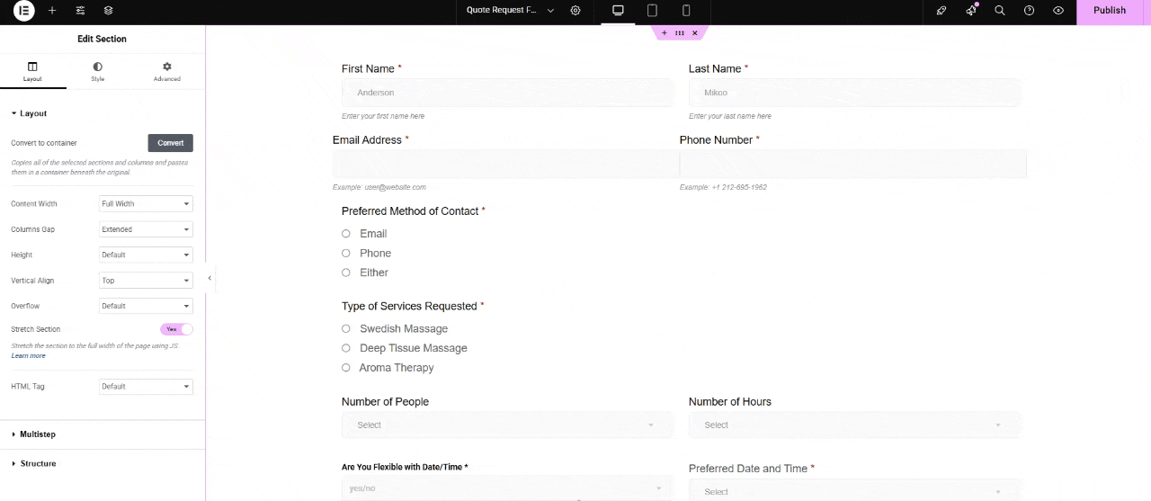This screenshot has width=1151, height=501.
Task: Open the document name dropdown chevron
Action: click(x=550, y=11)
